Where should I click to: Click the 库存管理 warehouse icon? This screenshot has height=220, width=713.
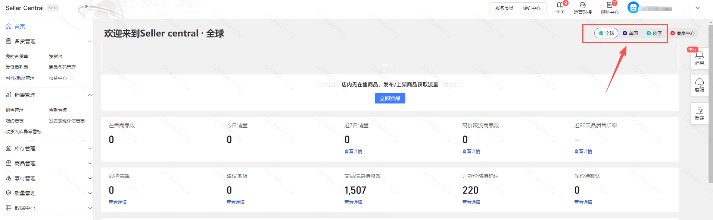tap(9, 149)
